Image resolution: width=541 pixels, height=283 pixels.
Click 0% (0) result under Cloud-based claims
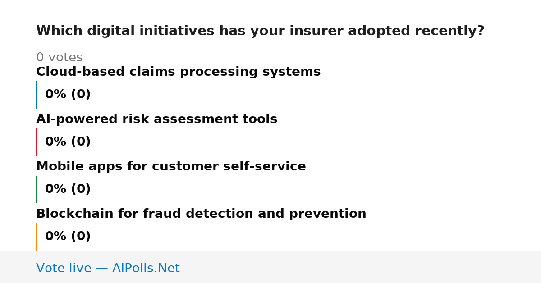click(x=68, y=95)
